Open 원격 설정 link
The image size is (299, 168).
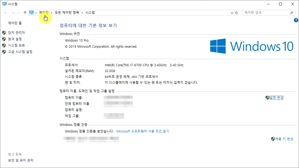15,39
